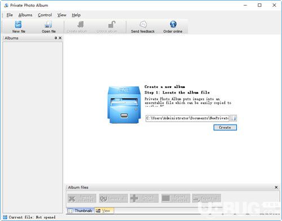Click the Export selected button
Screen dimensions: 282x221
175,198
